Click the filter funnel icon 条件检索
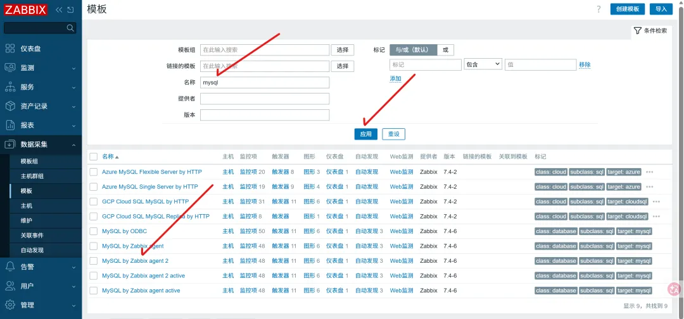The image size is (684, 319). pos(638,31)
